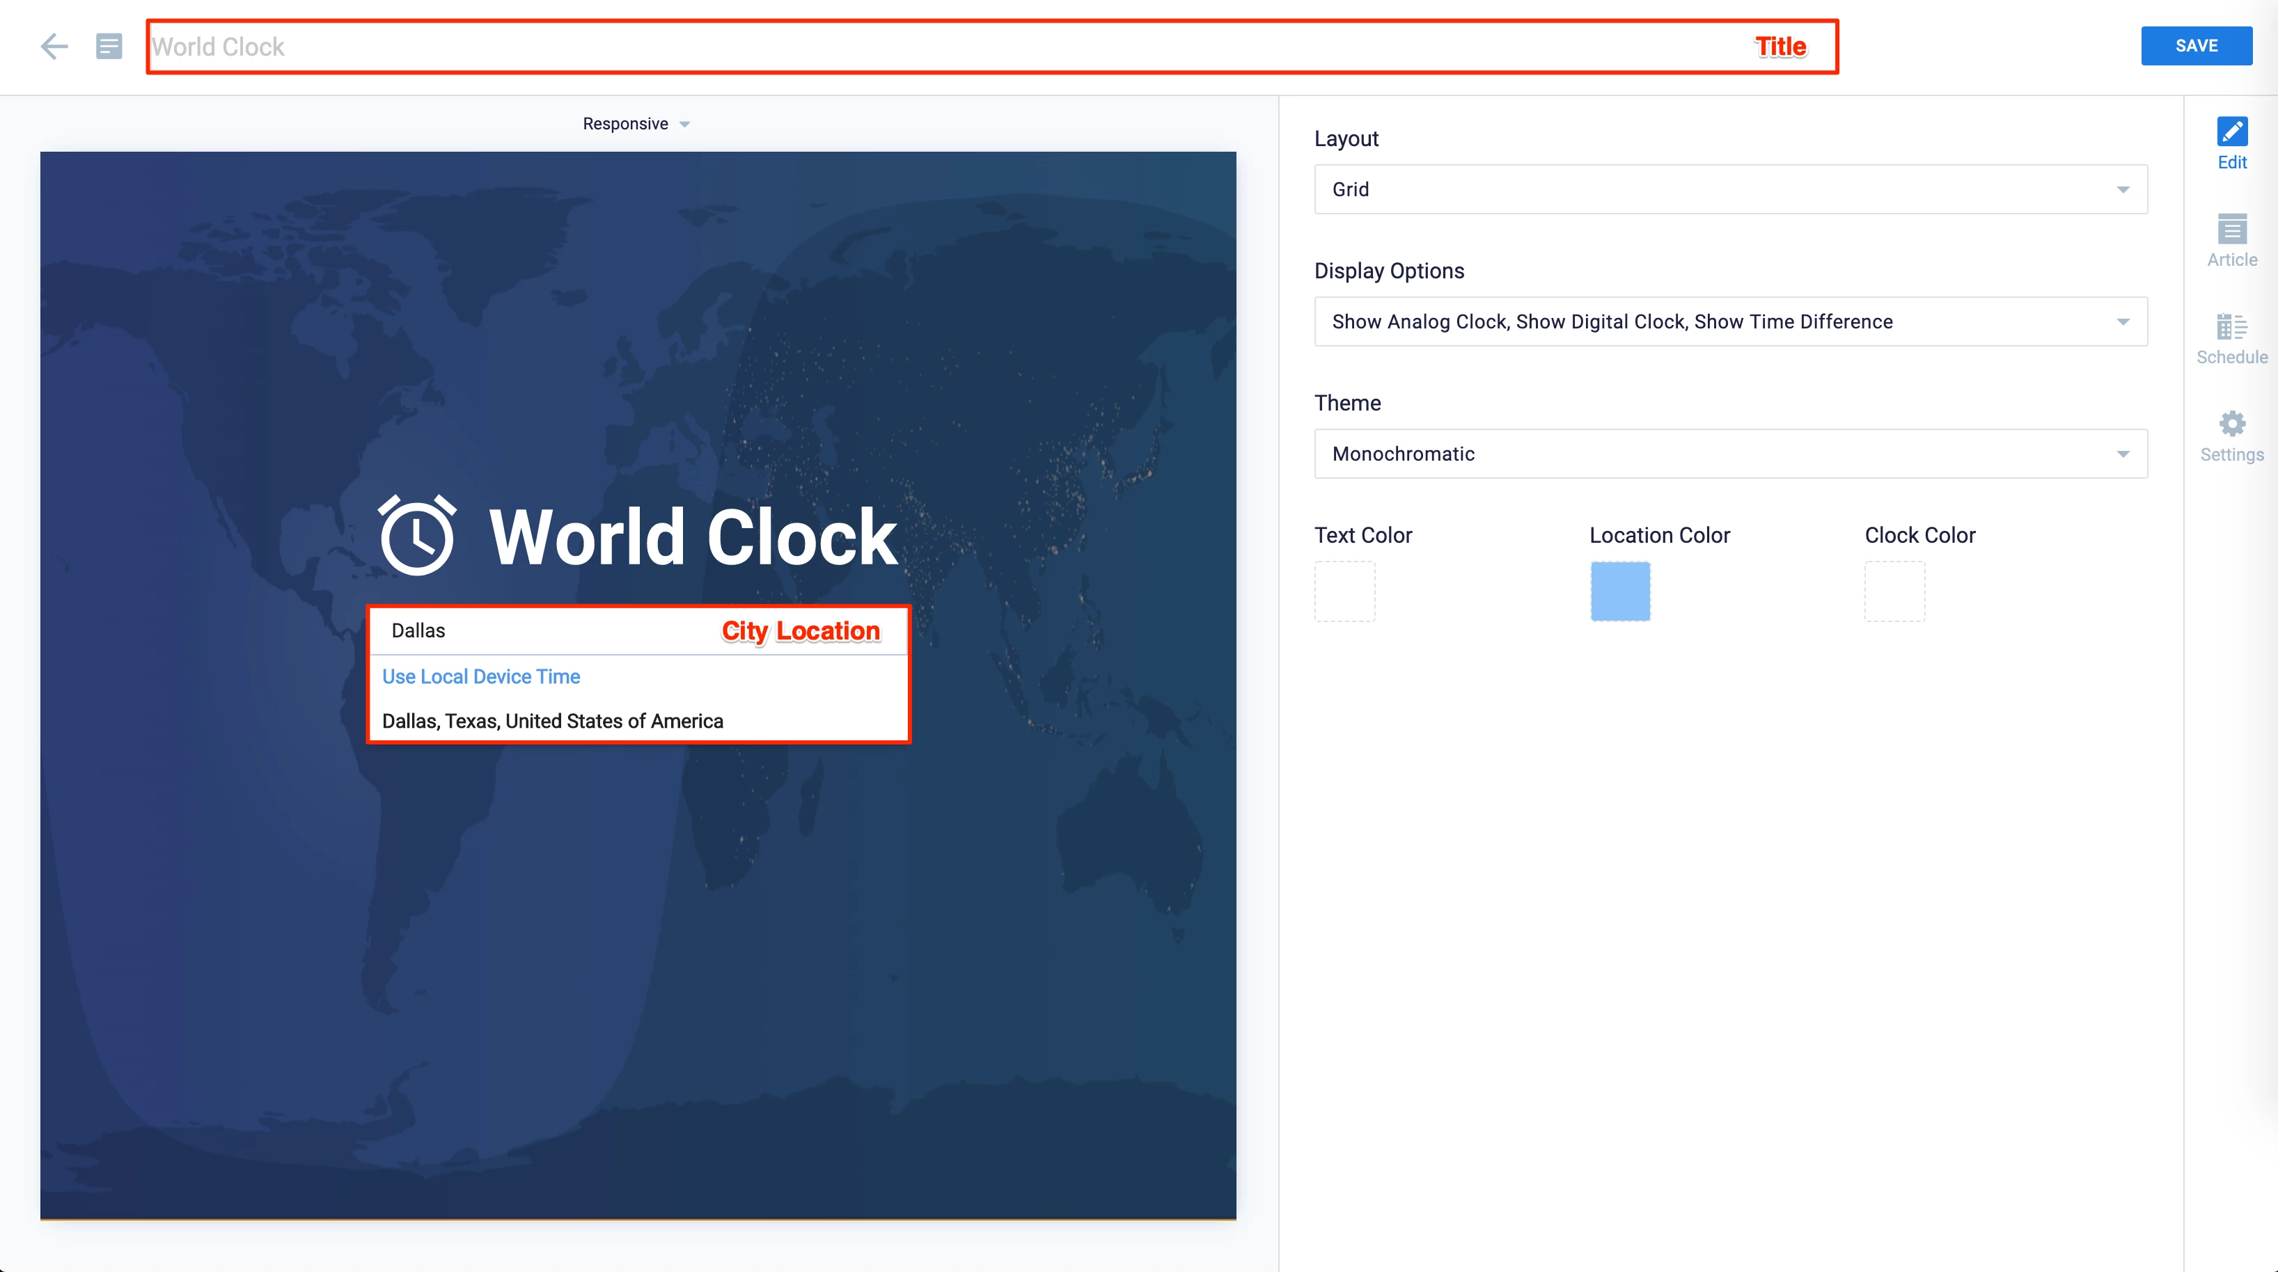Expand the Theme Monochromatic dropdown
Viewport: 2278px width, 1272px height.
[x=1729, y=454]
